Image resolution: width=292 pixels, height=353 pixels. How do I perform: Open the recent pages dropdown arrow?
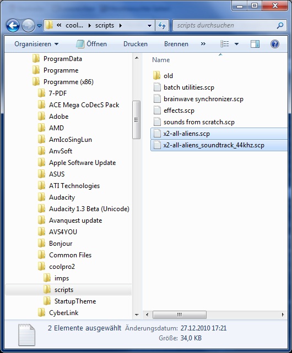pyautogui.click(x=39, y=26)
